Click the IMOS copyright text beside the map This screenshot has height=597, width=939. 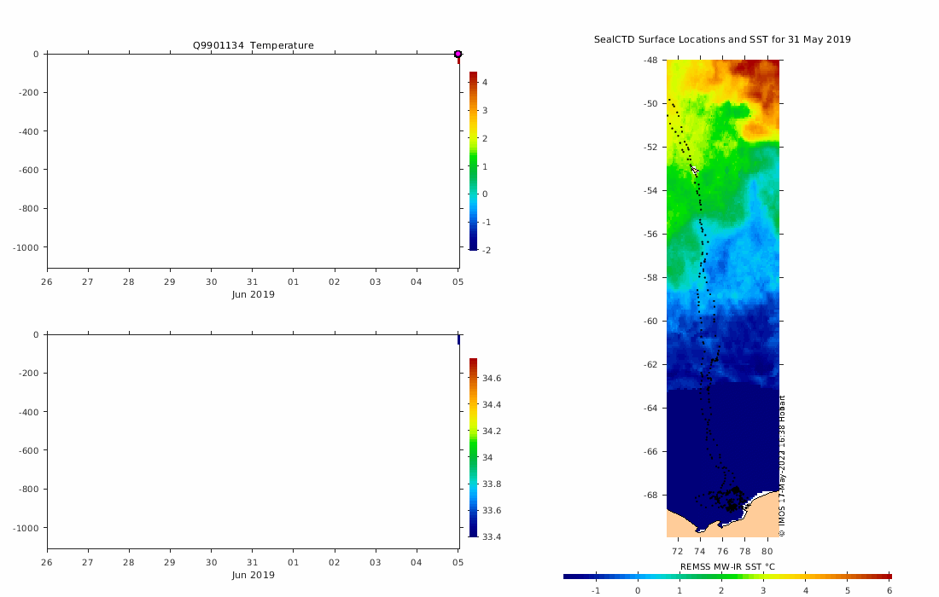click(x=781, y=465)
